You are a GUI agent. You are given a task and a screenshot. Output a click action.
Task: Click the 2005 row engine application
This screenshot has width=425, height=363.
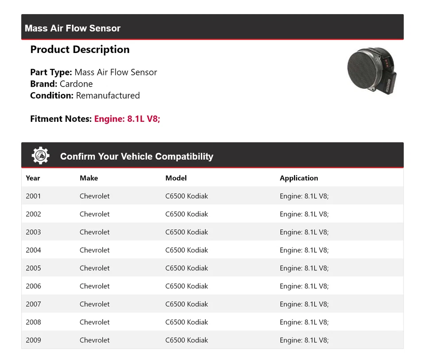[304, 268]
